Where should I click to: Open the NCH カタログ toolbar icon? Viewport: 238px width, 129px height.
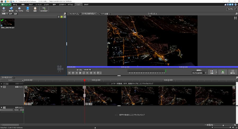click(x=44, y=9)
